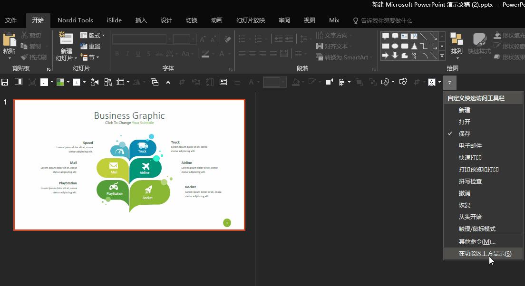Click the Save icon in quick access toolbar

(x=5, y=82)
